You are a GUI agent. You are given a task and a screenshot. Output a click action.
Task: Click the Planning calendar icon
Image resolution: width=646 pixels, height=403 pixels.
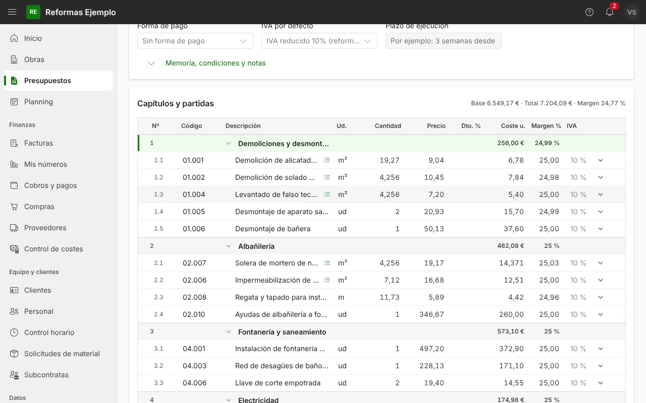[x=14, y=102]
